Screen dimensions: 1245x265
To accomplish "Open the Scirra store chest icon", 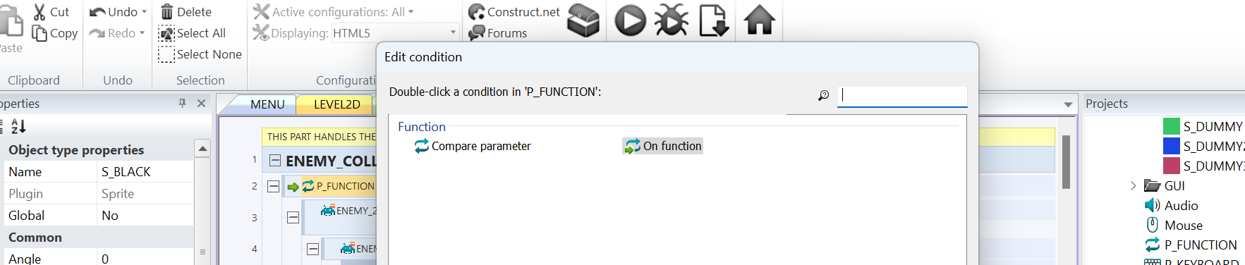I will [x=583, y=20].
